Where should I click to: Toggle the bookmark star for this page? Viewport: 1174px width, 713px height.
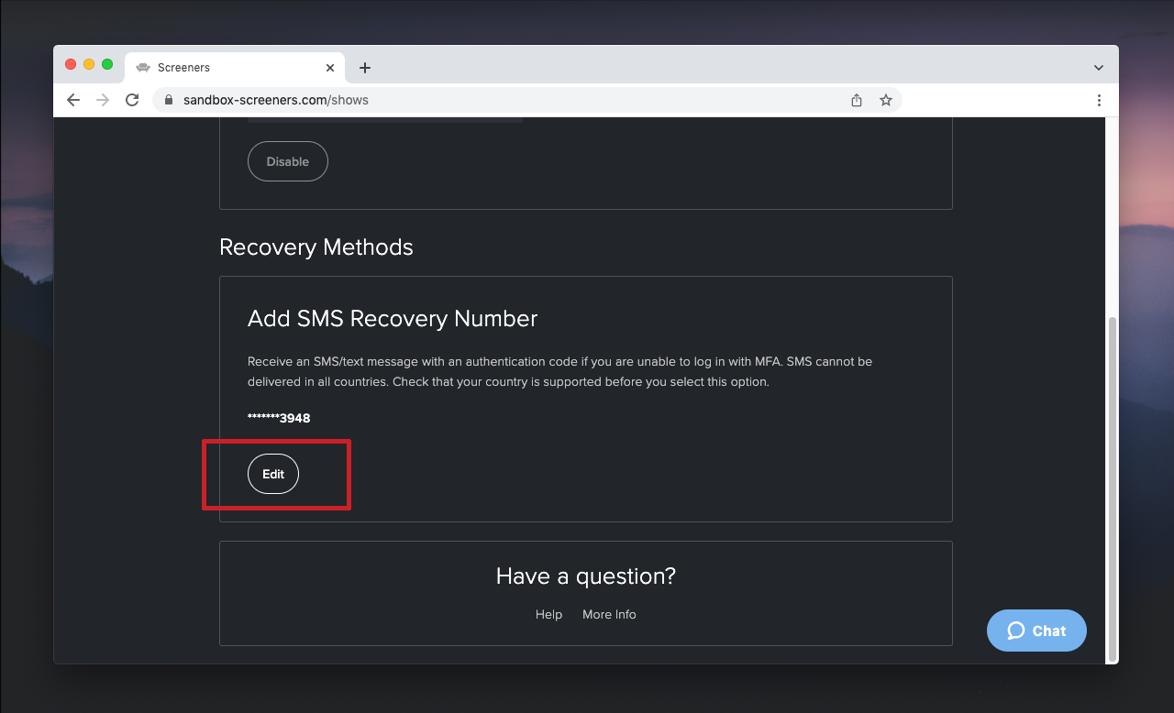point(886,100)
